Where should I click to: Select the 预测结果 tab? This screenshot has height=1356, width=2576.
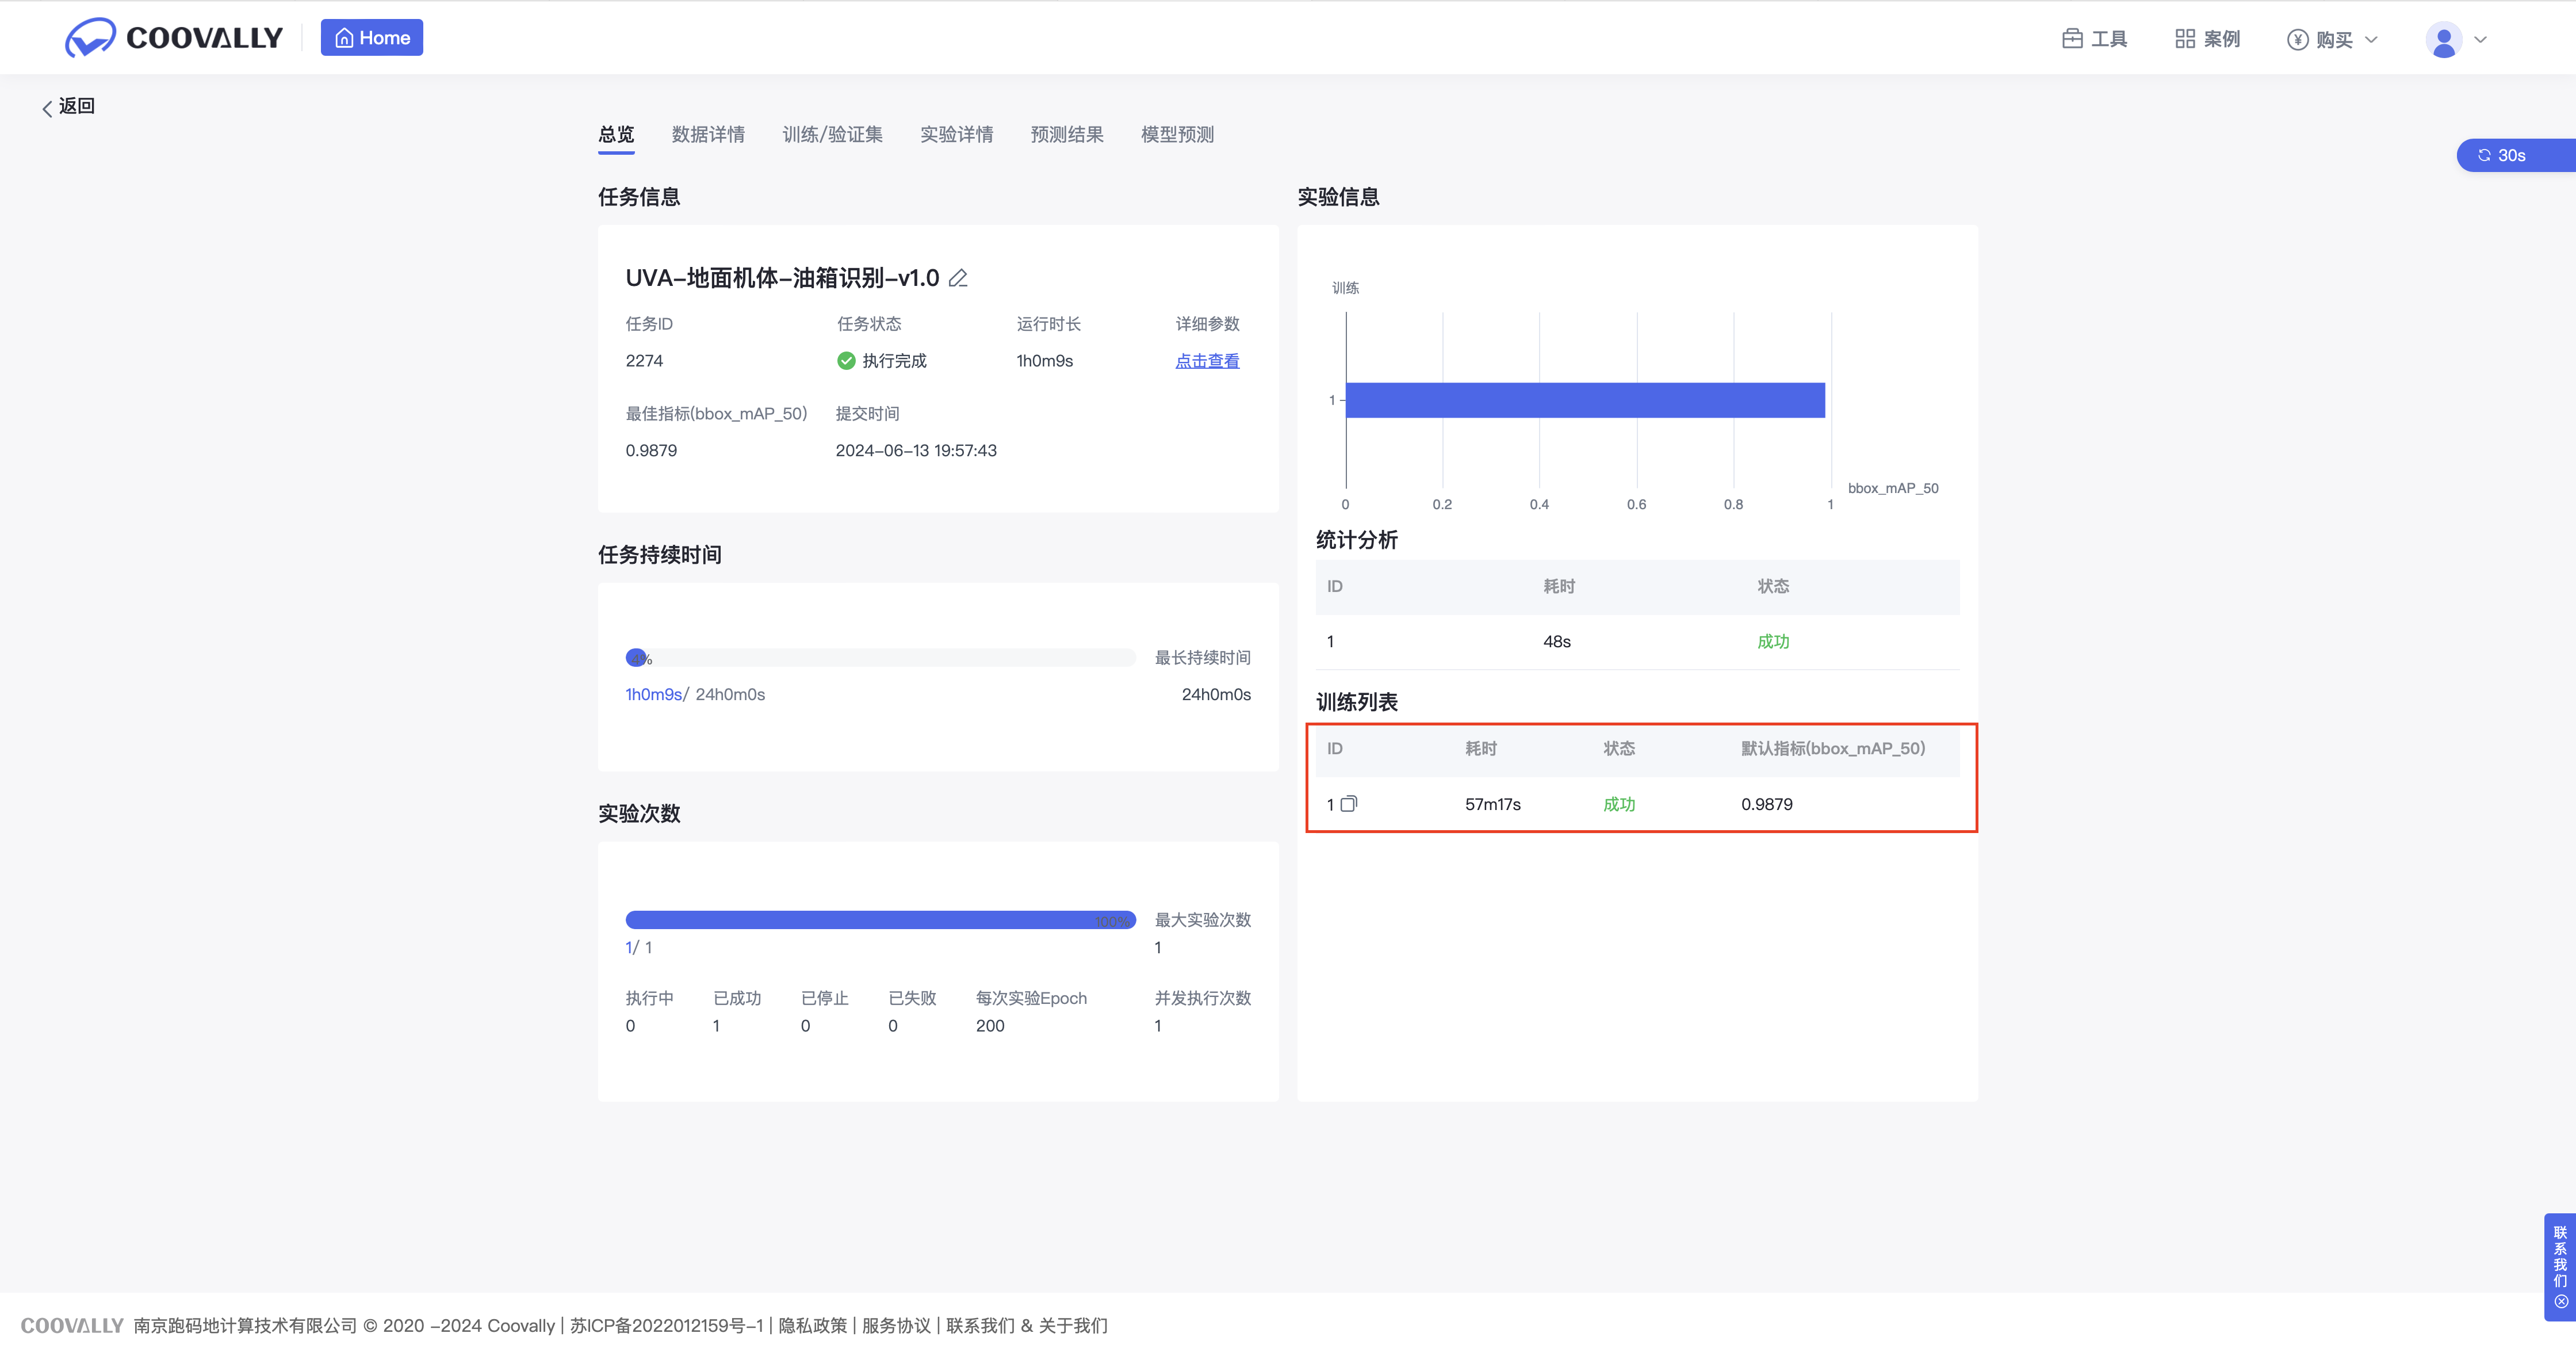tap(1067, 134)
